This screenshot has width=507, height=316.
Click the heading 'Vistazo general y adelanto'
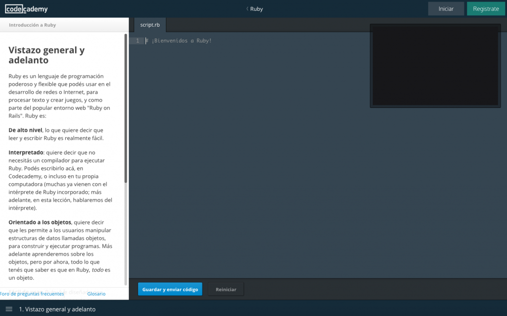click(47, 55)
